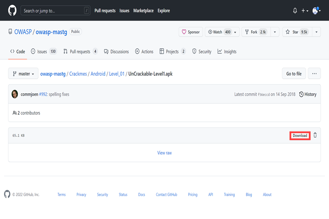The width and height of the screenshot is (329, 219).
Task: Click the View raw link
Action: [x=164, y=153]
